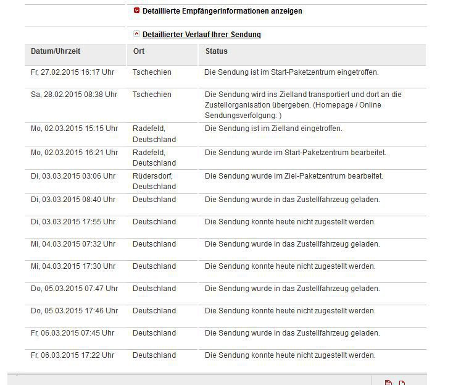Click Rüdersdorf, Deutschland location cell
Viewport: 461px width, 385px height.
[154, 181]
